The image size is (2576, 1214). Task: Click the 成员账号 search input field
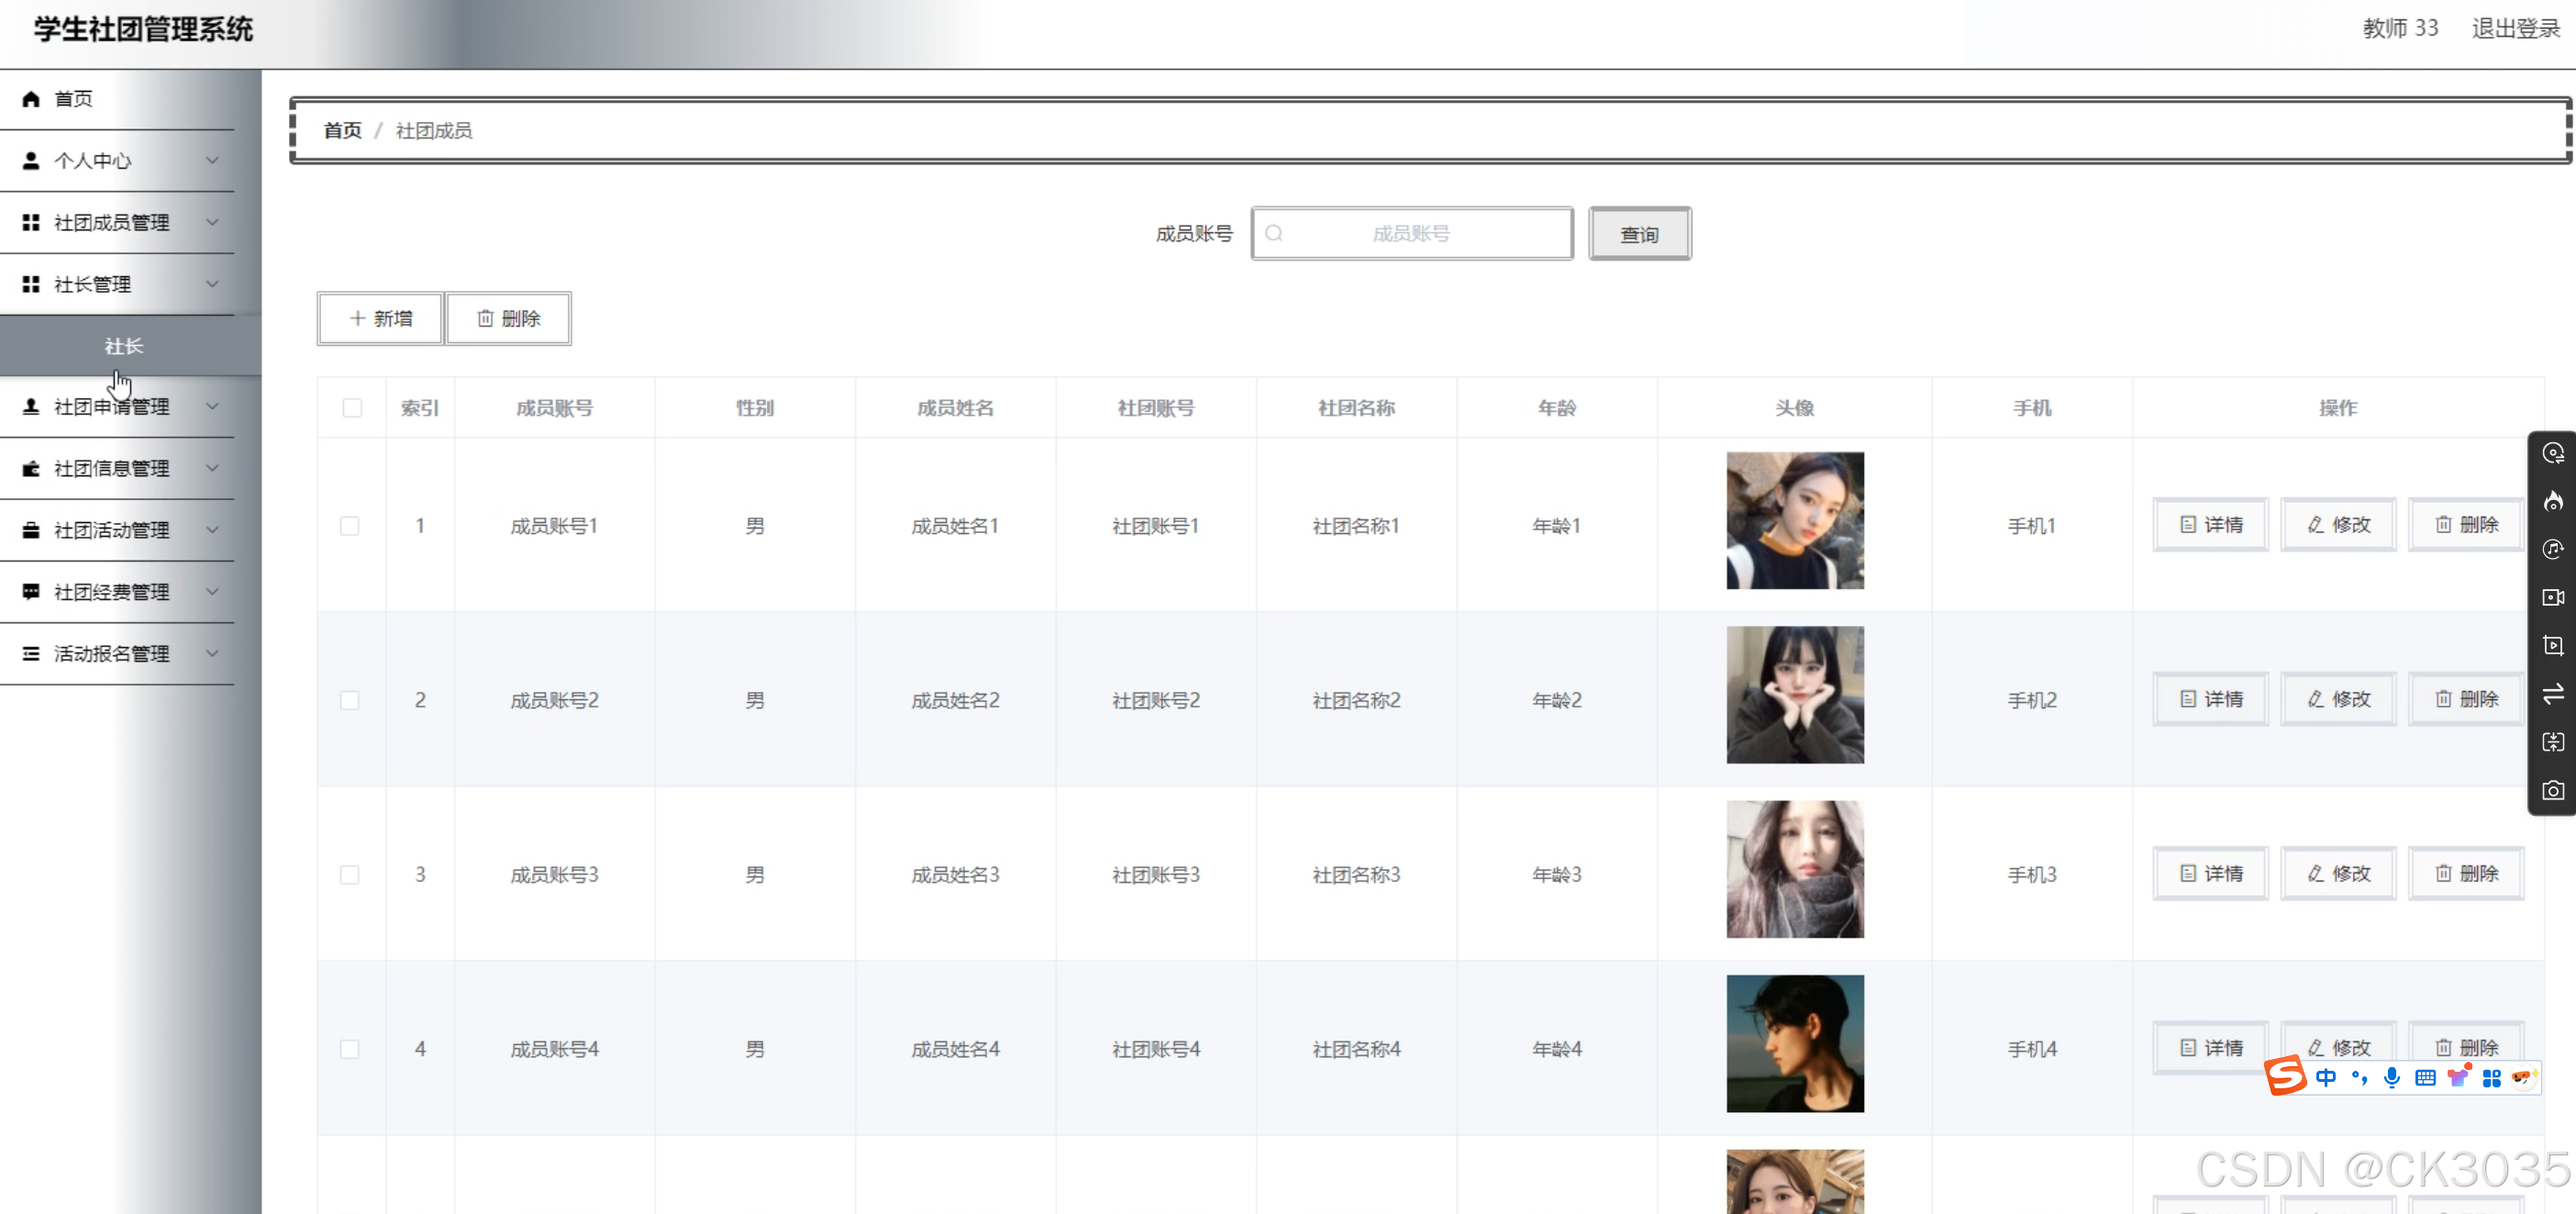tap(1411, 234)
